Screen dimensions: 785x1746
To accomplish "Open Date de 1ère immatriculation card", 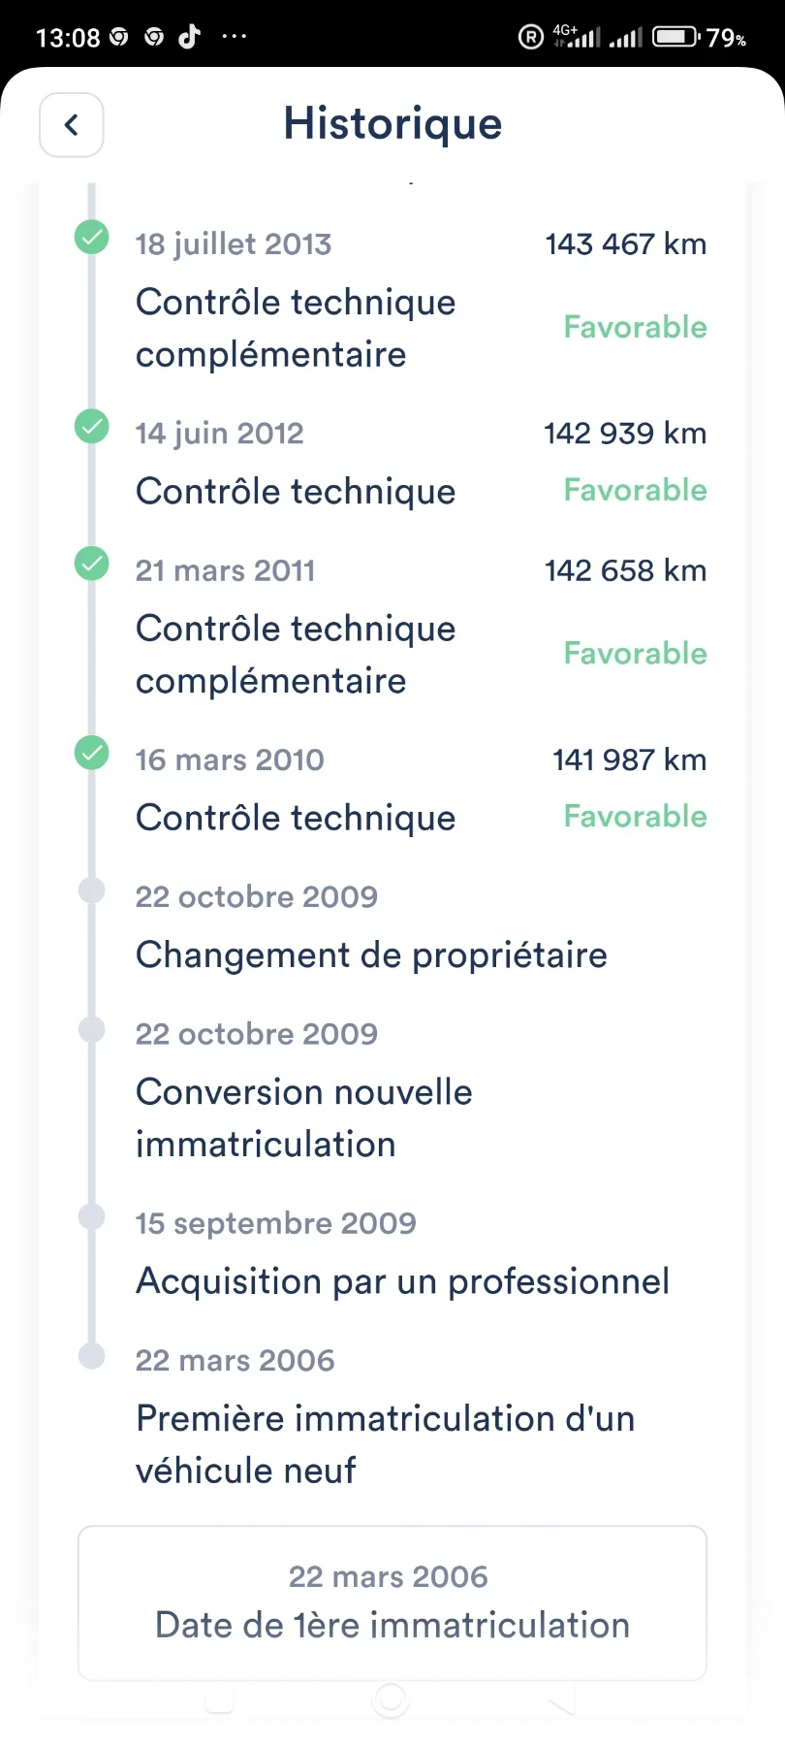I will pyautogui.click(x=392, y=1602).
